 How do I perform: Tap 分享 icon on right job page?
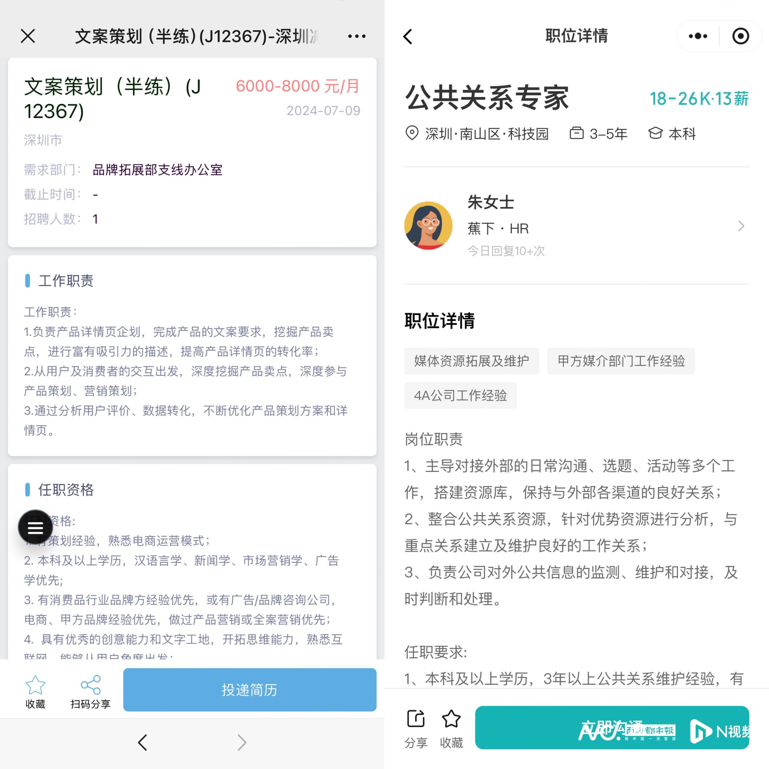[416, 719]
